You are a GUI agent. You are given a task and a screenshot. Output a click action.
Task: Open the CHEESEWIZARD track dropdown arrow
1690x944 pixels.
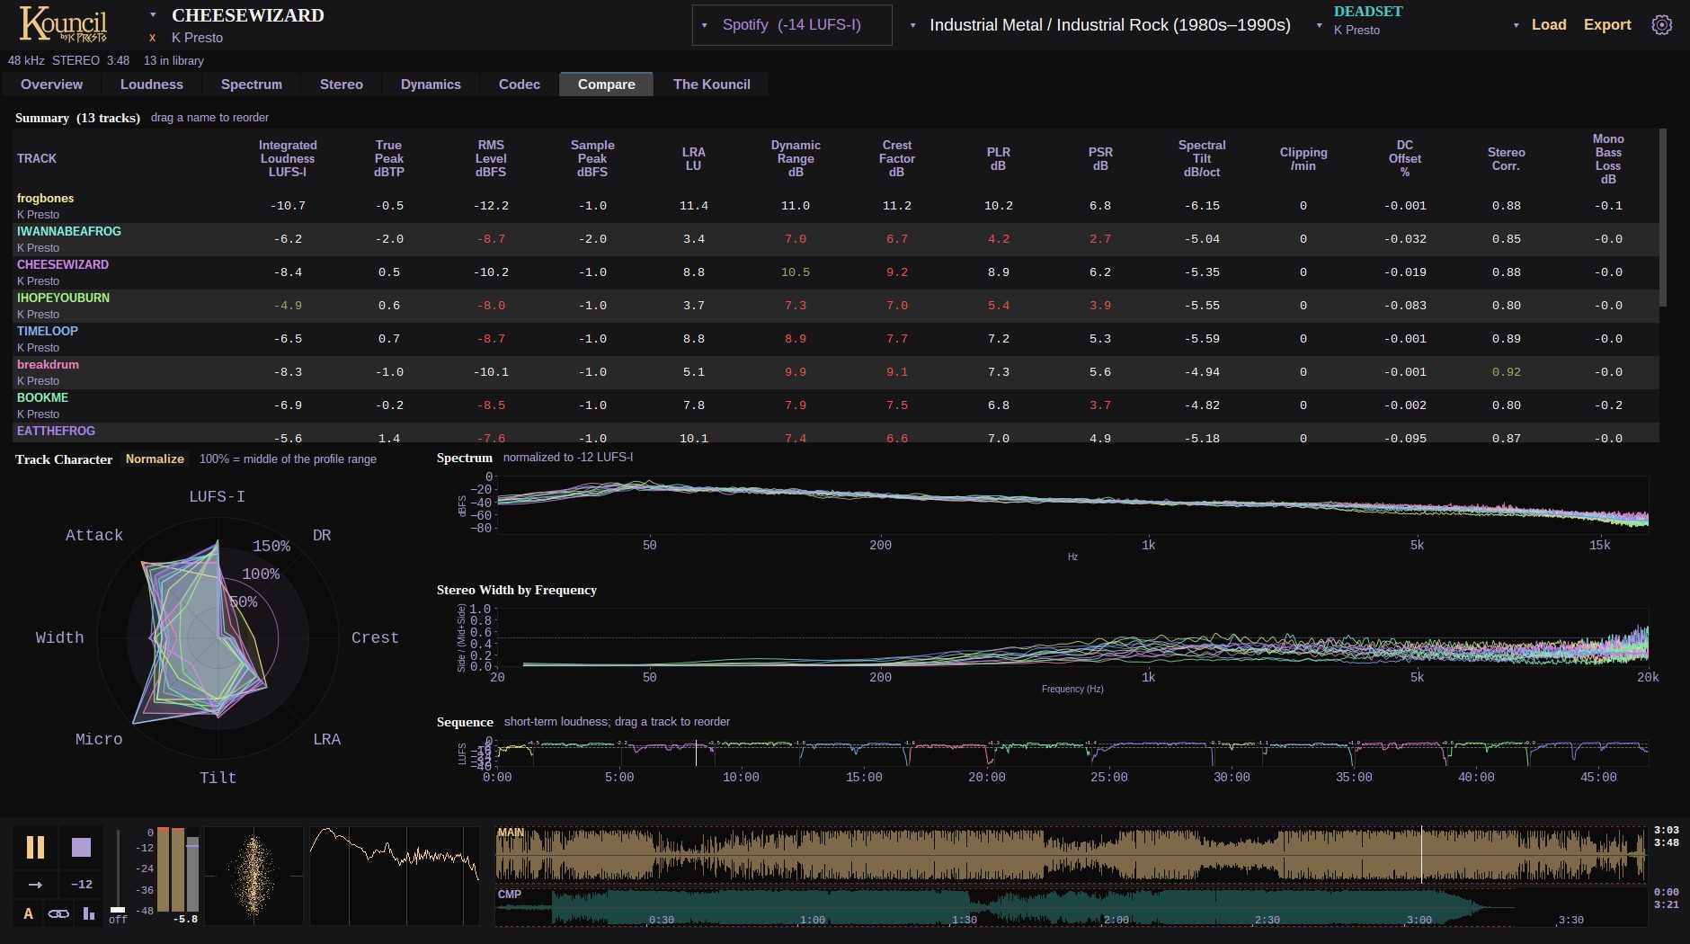point(153,15)
